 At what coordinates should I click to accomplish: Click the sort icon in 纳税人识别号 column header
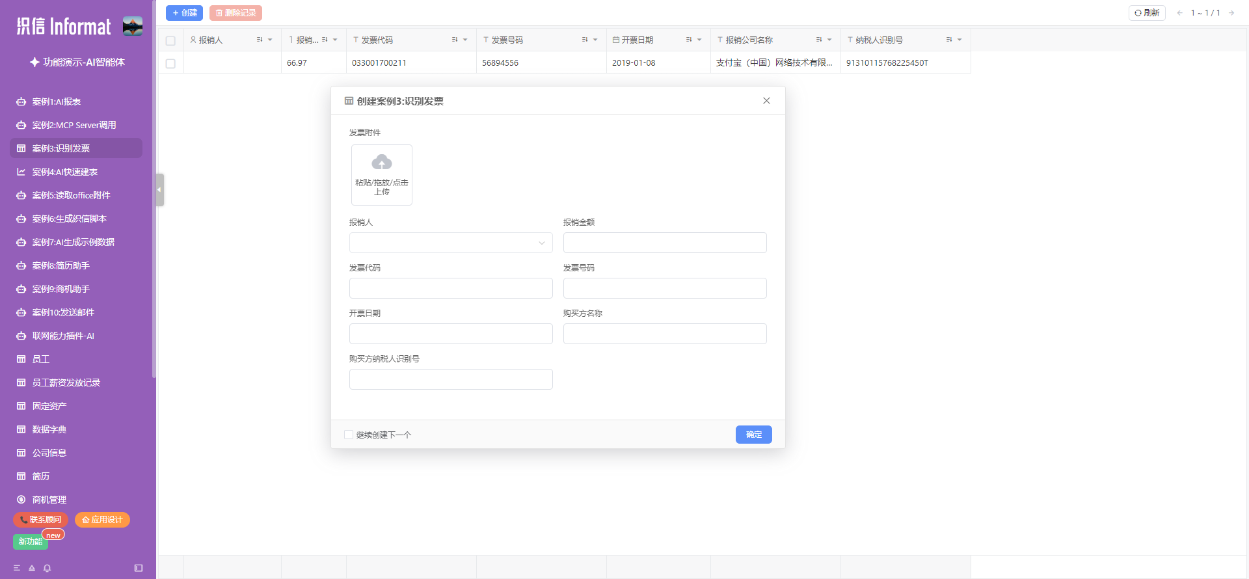pos(949,40)
